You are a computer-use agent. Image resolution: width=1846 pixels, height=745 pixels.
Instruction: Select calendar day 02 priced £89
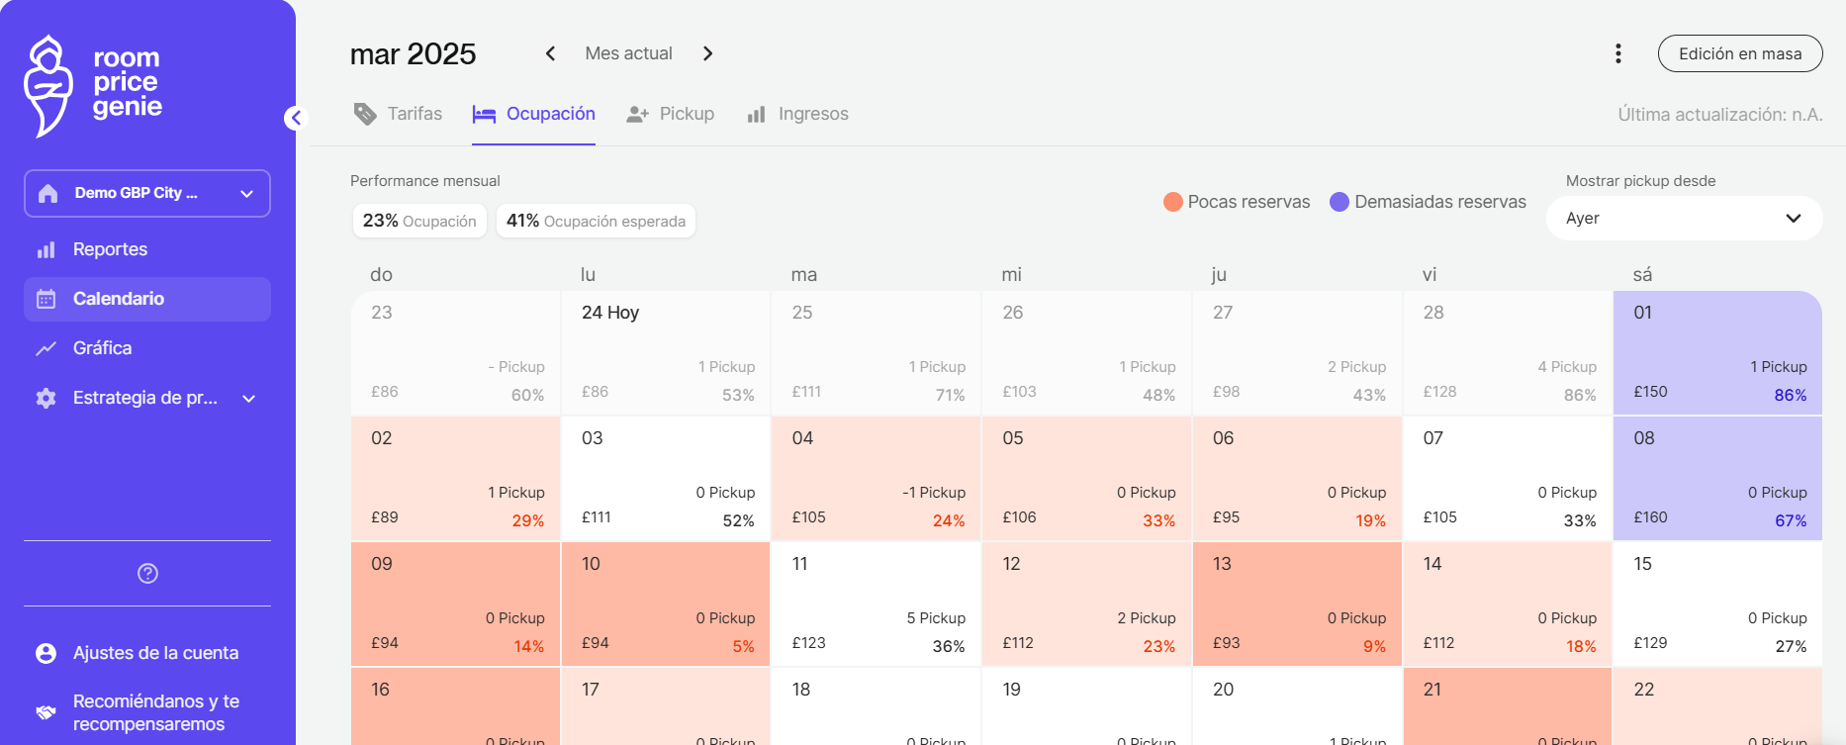pyautogui.click(x=455, y=479)
